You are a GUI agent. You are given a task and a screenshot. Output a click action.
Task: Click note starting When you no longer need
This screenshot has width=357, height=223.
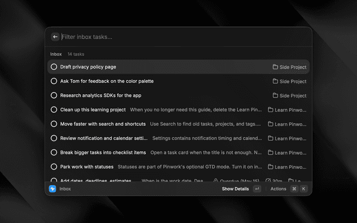click(196, 110)
